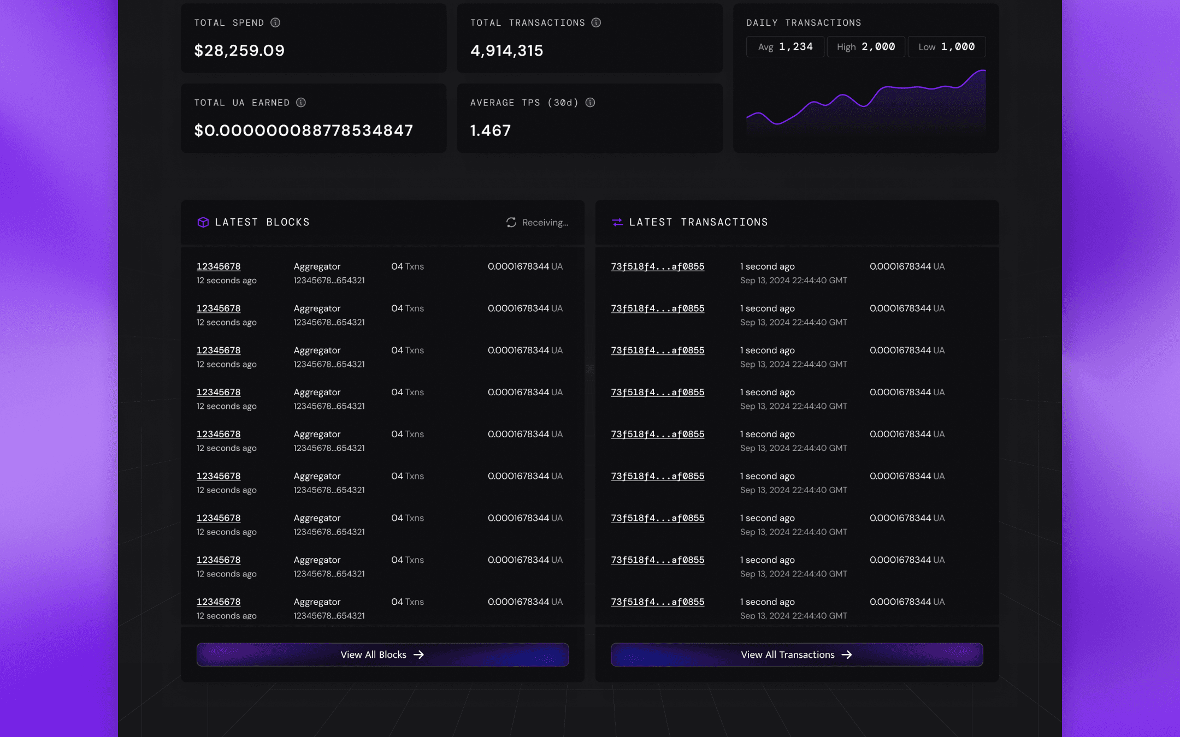This screenshot has width=1180, height=737.
Task: Select the Avg 1,234 stat chip
Action: tap(785, 47)
